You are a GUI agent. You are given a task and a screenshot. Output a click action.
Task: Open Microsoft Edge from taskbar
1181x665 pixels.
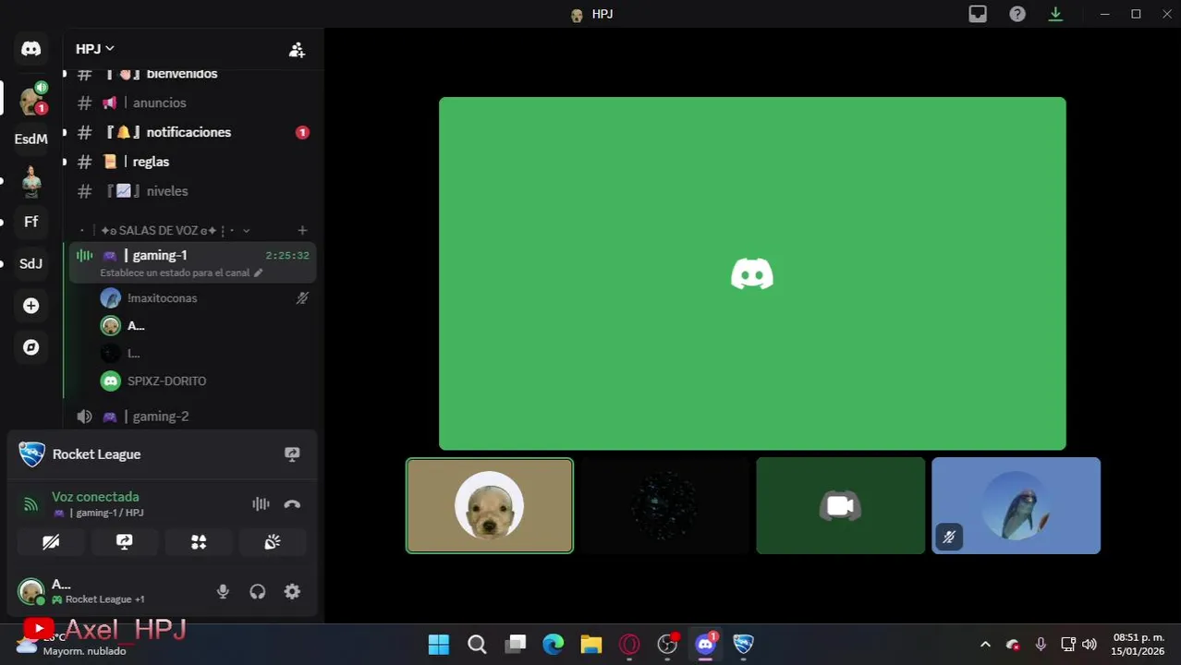553,644
